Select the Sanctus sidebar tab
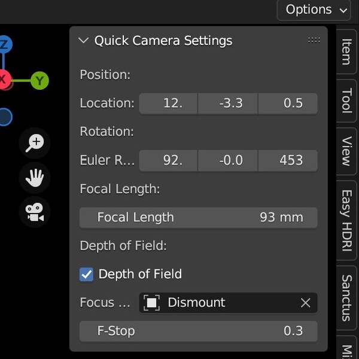 [x=346, y=298]
